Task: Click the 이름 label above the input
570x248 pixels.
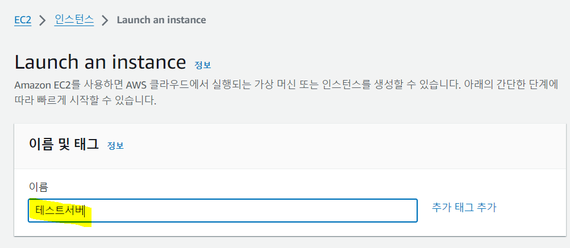Action: pyautogui.click(x=38, y=187)
